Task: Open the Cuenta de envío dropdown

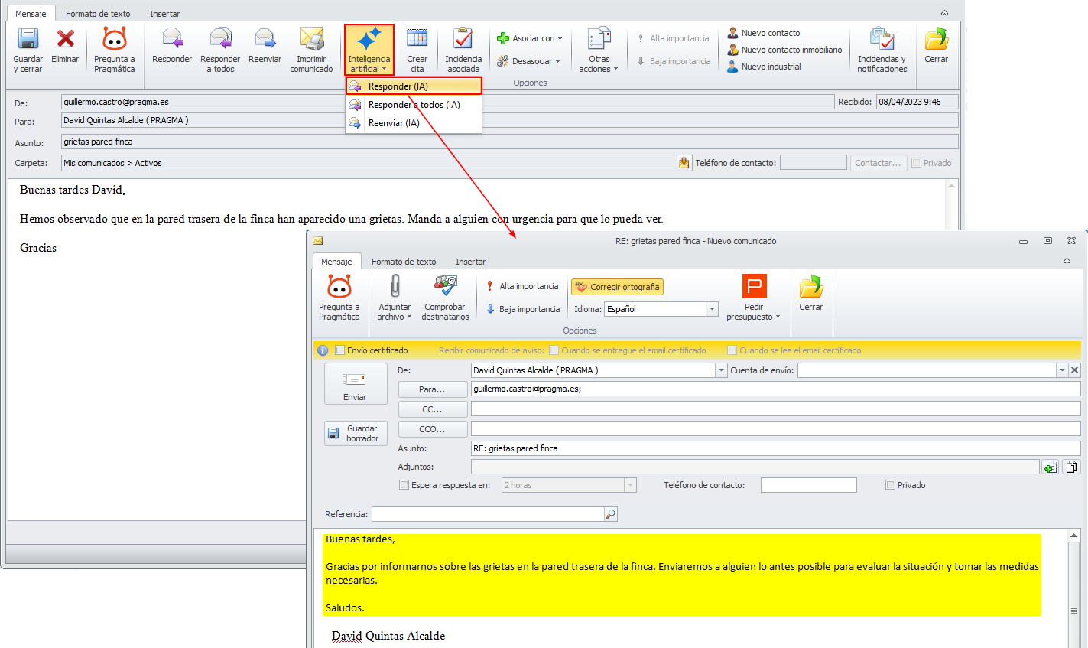Action: [1062, 370]
